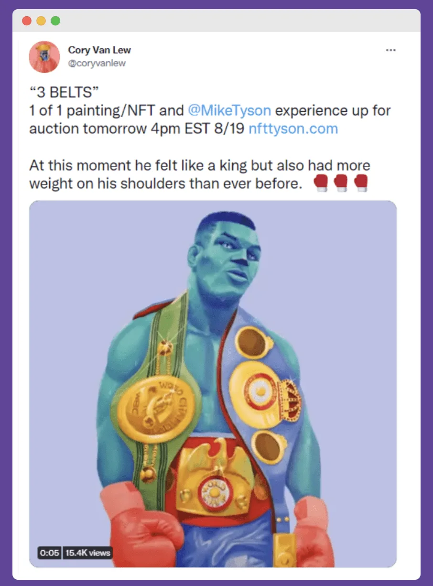Image resolution: width=433 pixels, height=586 pixels.
Task: Open the tweet more options (...) icon
Action: (391, 50)
